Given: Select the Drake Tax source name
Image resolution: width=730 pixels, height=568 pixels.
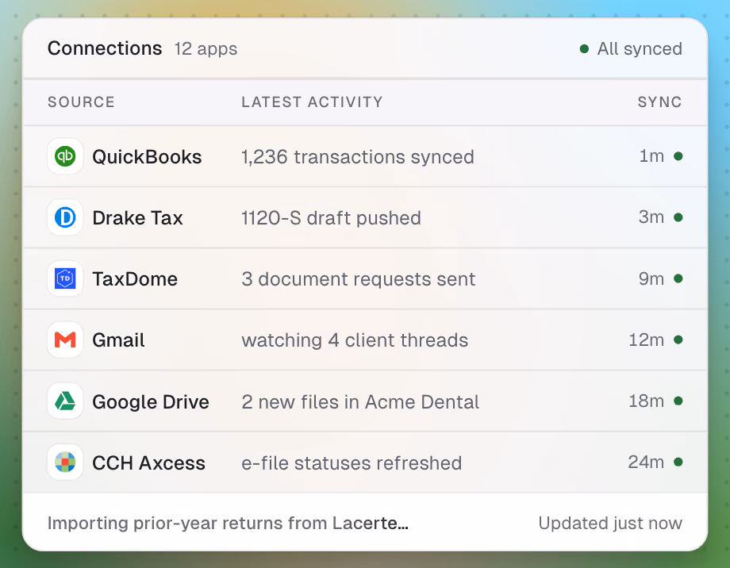Looking at the screenshot, I should 137,218.
